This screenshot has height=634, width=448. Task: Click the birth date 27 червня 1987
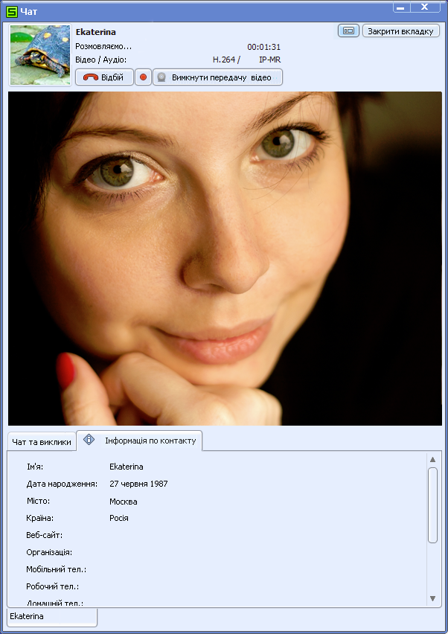pyautogui.click(x=138, y=484)
